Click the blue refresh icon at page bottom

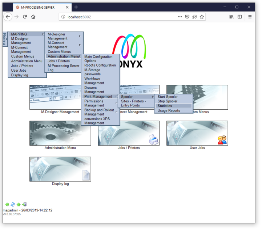(x=13, y=205)
